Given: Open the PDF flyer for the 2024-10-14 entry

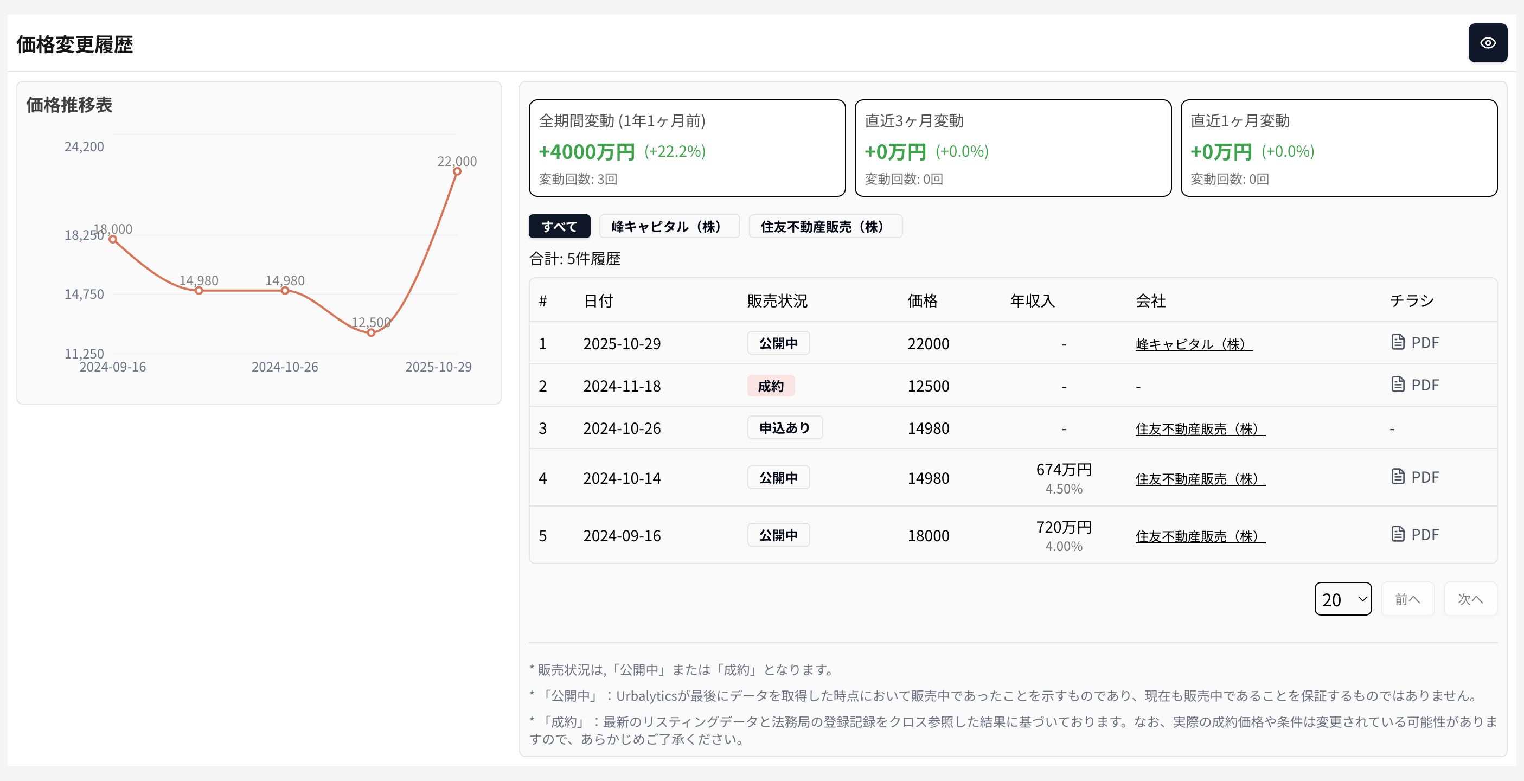Looking at the screenshot, I should coord(1415,477).
